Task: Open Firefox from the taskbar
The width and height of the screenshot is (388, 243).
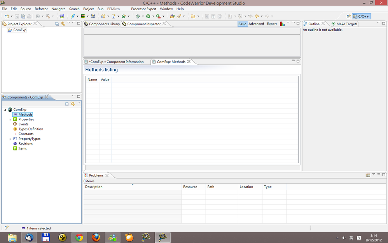Action: (96, 238)
